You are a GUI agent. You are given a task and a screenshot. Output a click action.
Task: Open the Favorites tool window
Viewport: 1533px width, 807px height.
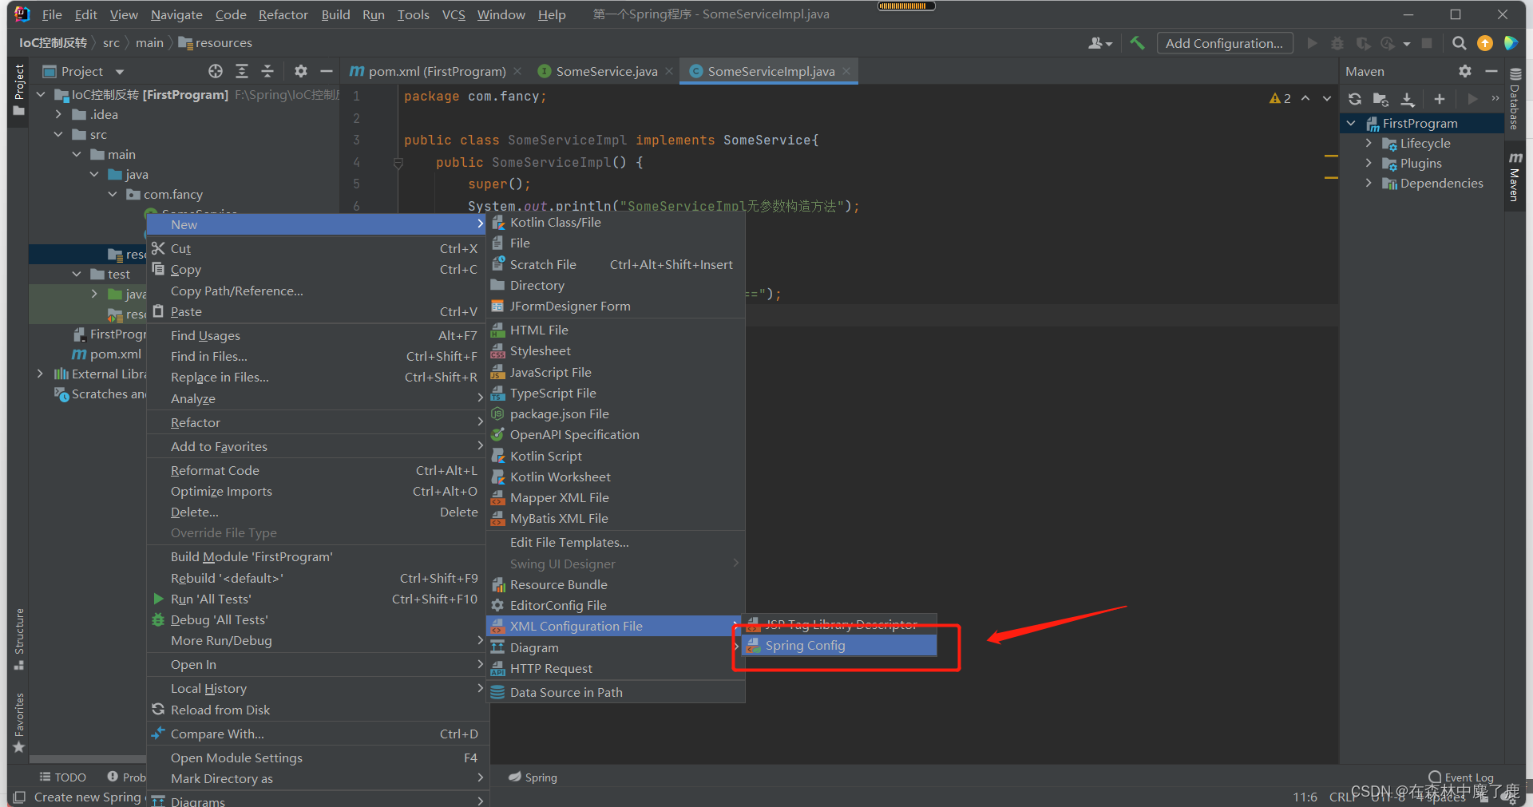point(19,722)
